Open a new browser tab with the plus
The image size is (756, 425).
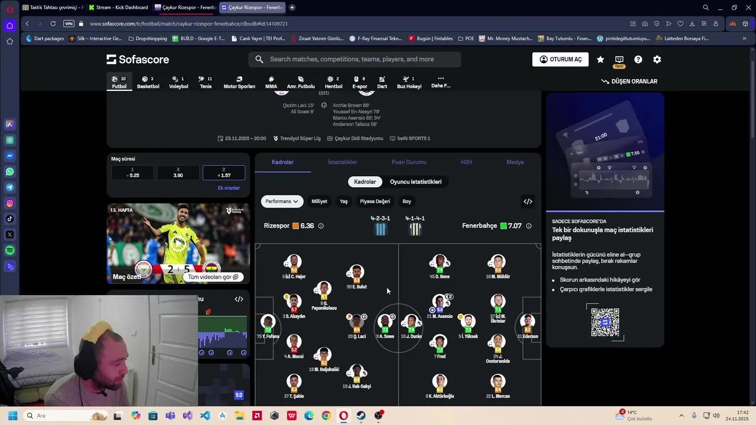coord(292,8)
